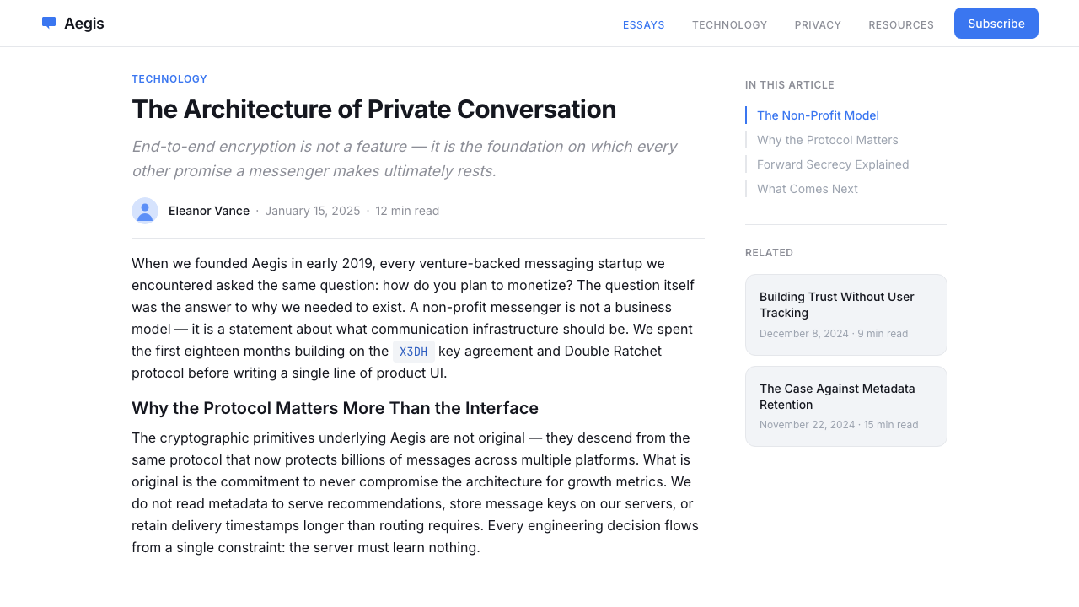The height and width of the screenshot is (607, 1079).
Task: Click the 'In This Article' heading
Action: [790, 85]
